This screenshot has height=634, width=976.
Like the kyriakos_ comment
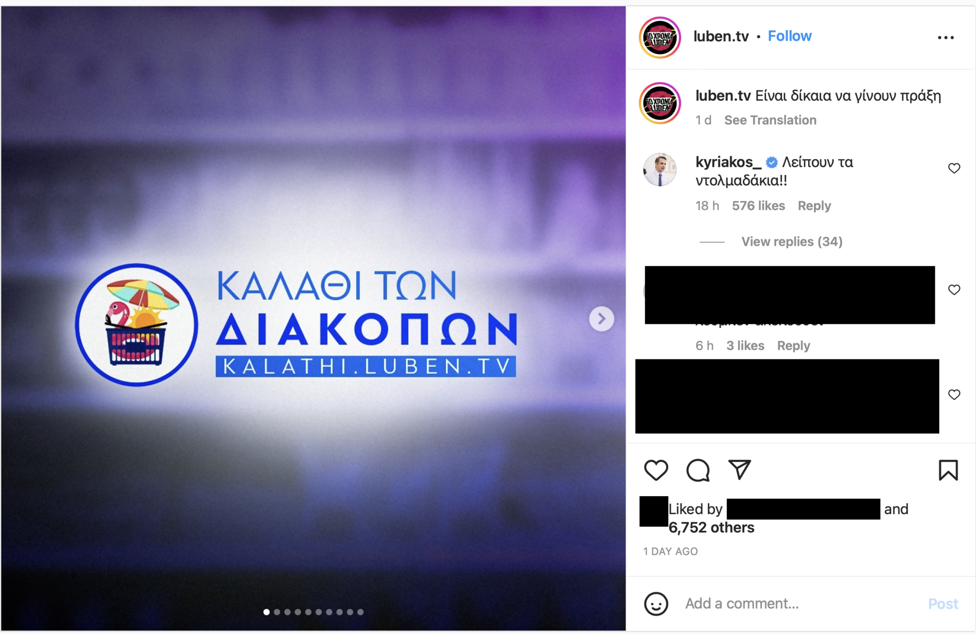pyautogui.click(x=954, y=168)
